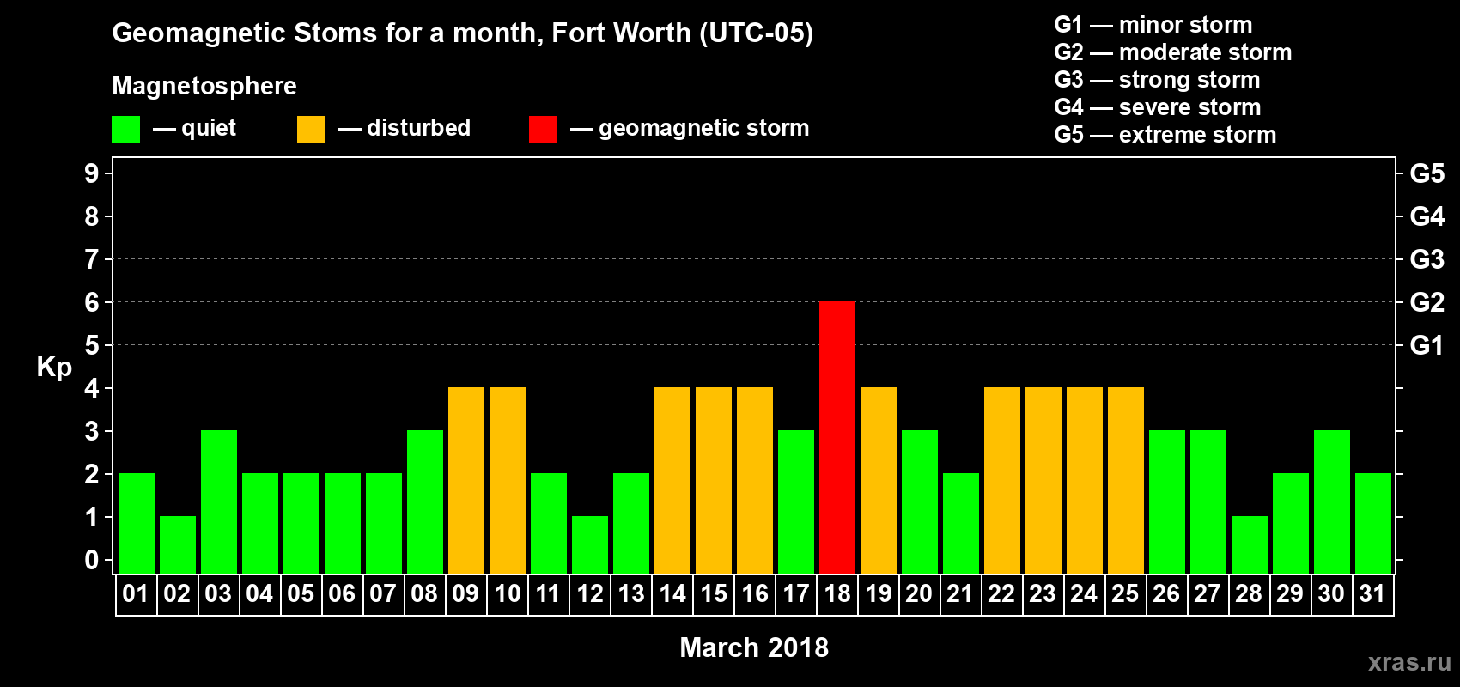
Task: Click Kp value 0 on left axis
Action: 92,560
